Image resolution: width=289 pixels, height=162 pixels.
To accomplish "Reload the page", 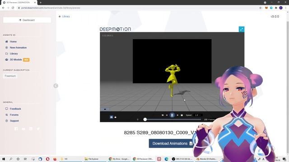I will [x=13, y=8].
